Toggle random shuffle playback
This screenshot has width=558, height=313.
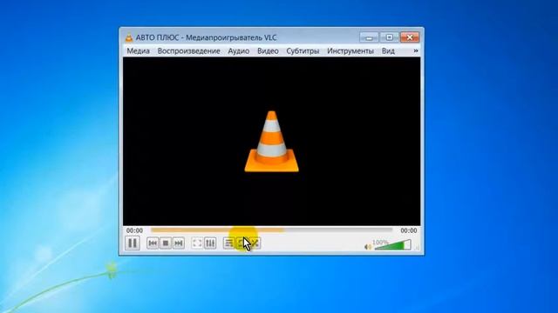[255, 243]
